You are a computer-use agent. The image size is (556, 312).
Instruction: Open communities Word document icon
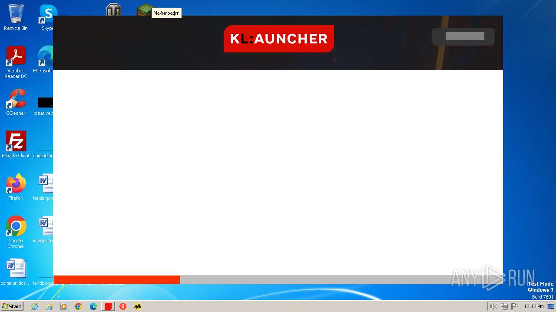16,272
